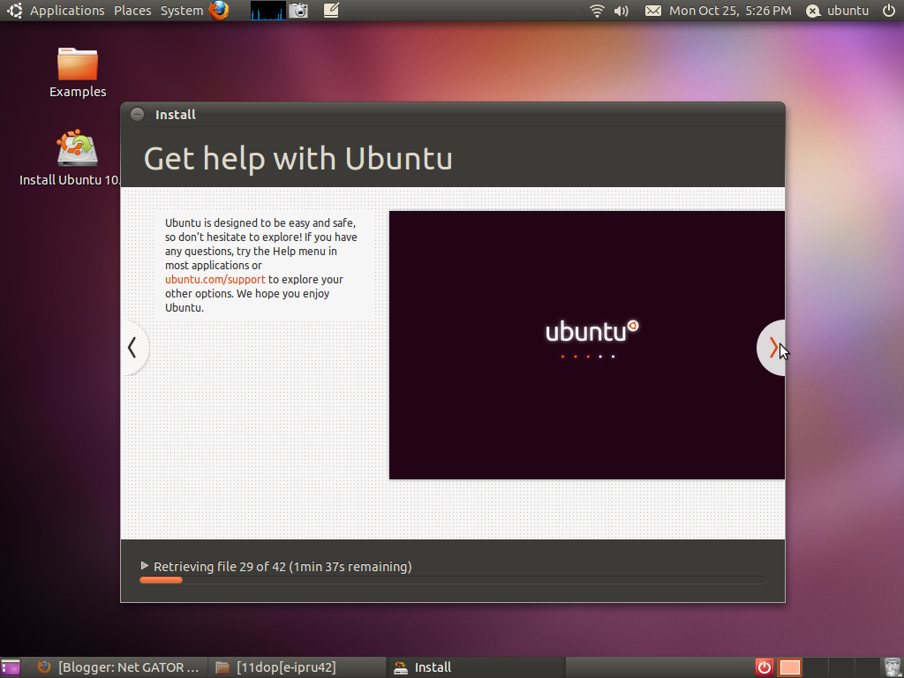Open the screenshot camera icon
The height and width of the screenshot is (678, 904).
298,11
